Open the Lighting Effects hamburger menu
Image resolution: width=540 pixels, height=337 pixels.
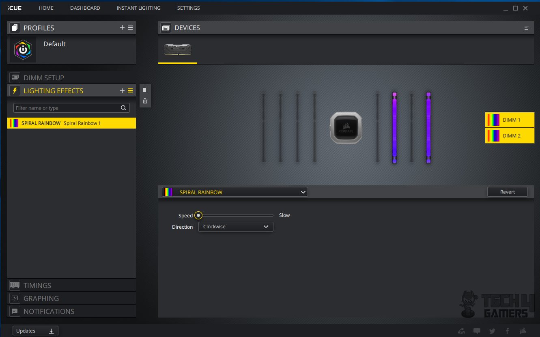tap(130, 91)
